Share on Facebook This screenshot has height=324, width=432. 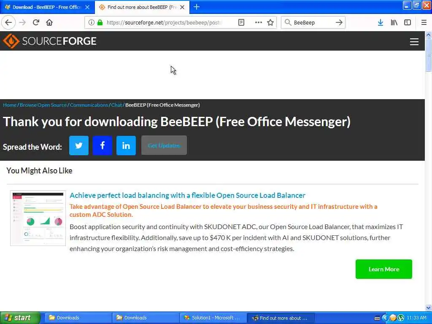click(103, 146)
